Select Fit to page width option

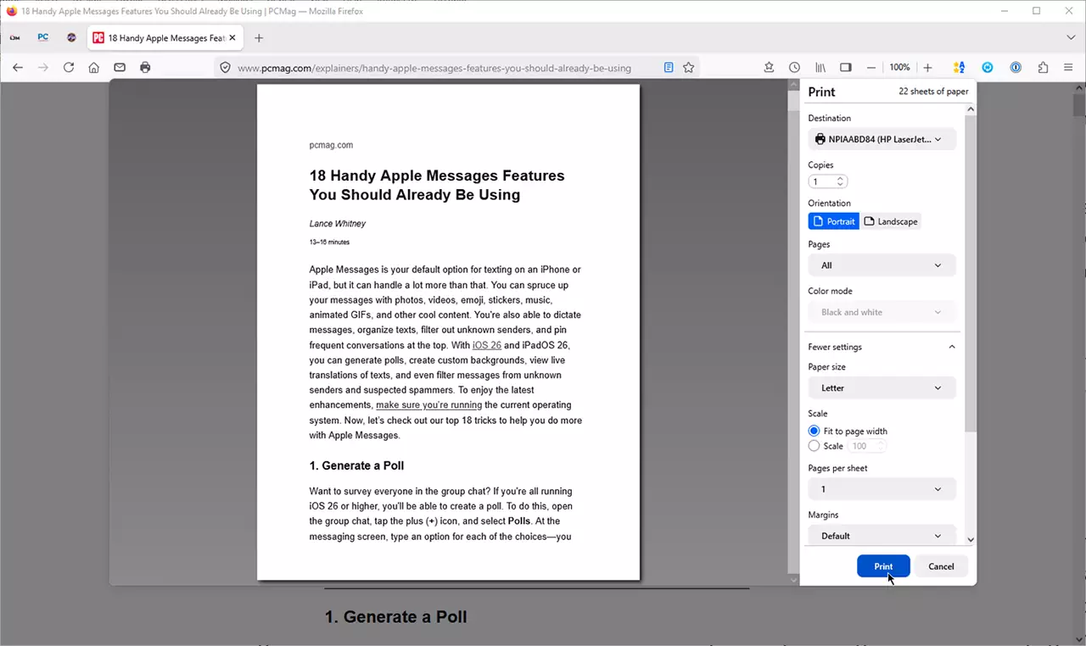[814, 432]
